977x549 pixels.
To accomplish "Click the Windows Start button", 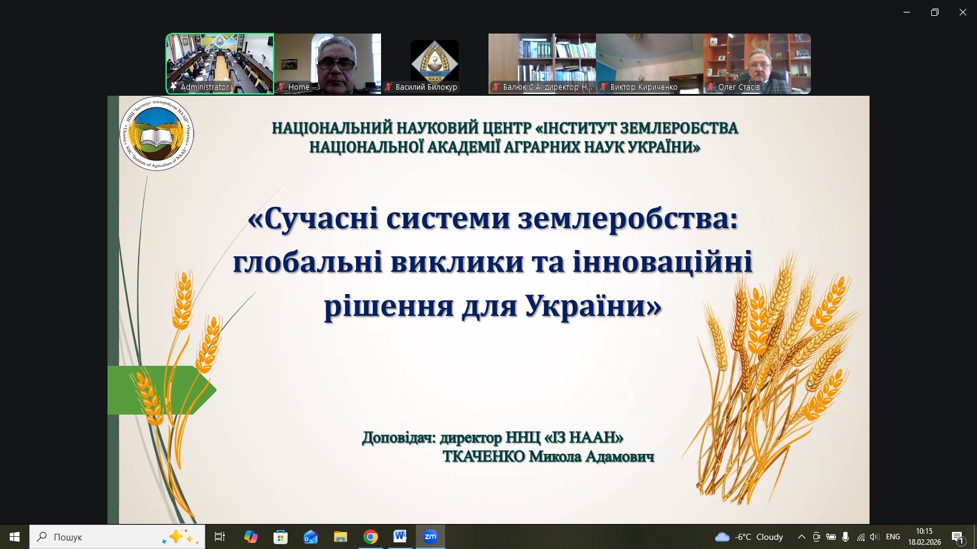I will tap(15, 537).
